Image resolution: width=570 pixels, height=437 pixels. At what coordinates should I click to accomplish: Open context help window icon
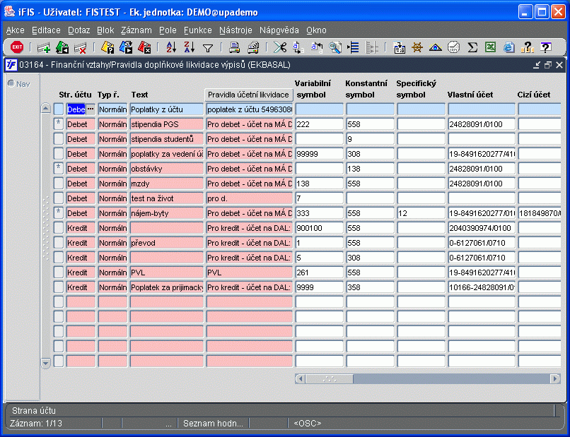click(x=546, y=47)
